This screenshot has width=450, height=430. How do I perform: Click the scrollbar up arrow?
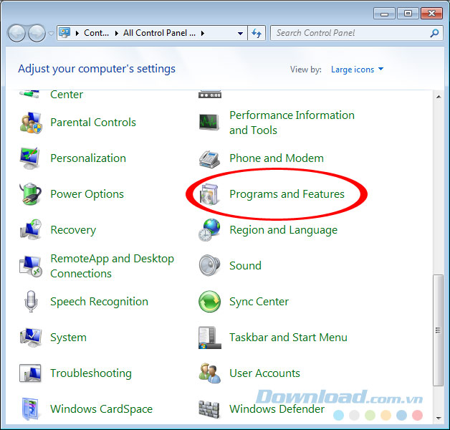(x=439, y=97)
